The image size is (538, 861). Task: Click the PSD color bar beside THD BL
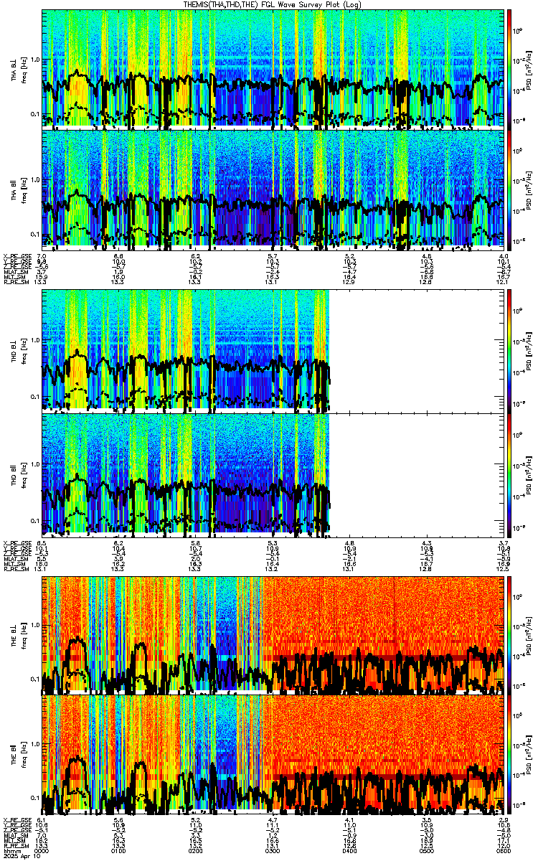(x=510, y=350)
